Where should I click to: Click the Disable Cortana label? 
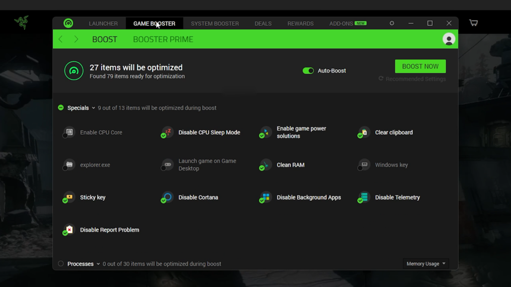coord(198,197)
